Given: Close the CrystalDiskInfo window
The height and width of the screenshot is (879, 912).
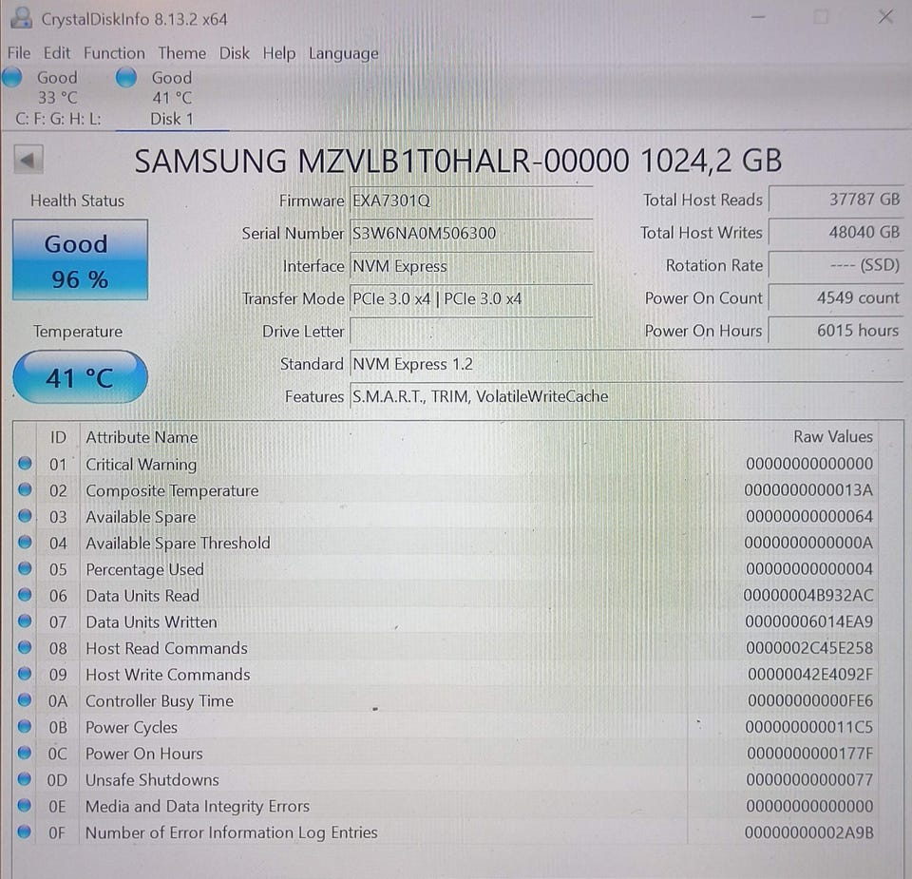Looking at the screenshot, I should click(885, 17).
